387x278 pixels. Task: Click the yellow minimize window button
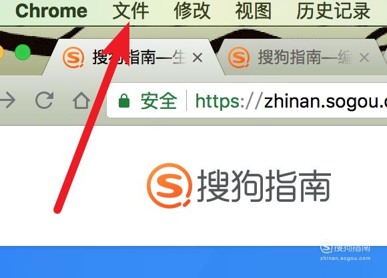click(1, 52)
